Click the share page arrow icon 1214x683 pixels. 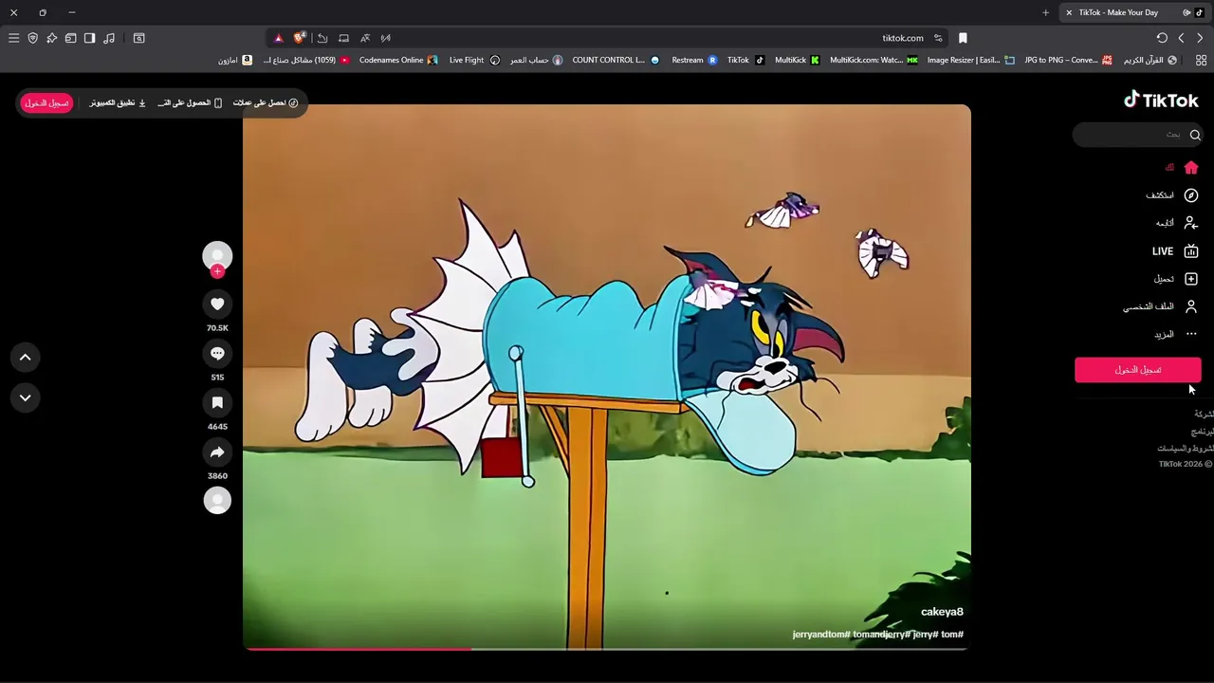[x=322, y=38]
